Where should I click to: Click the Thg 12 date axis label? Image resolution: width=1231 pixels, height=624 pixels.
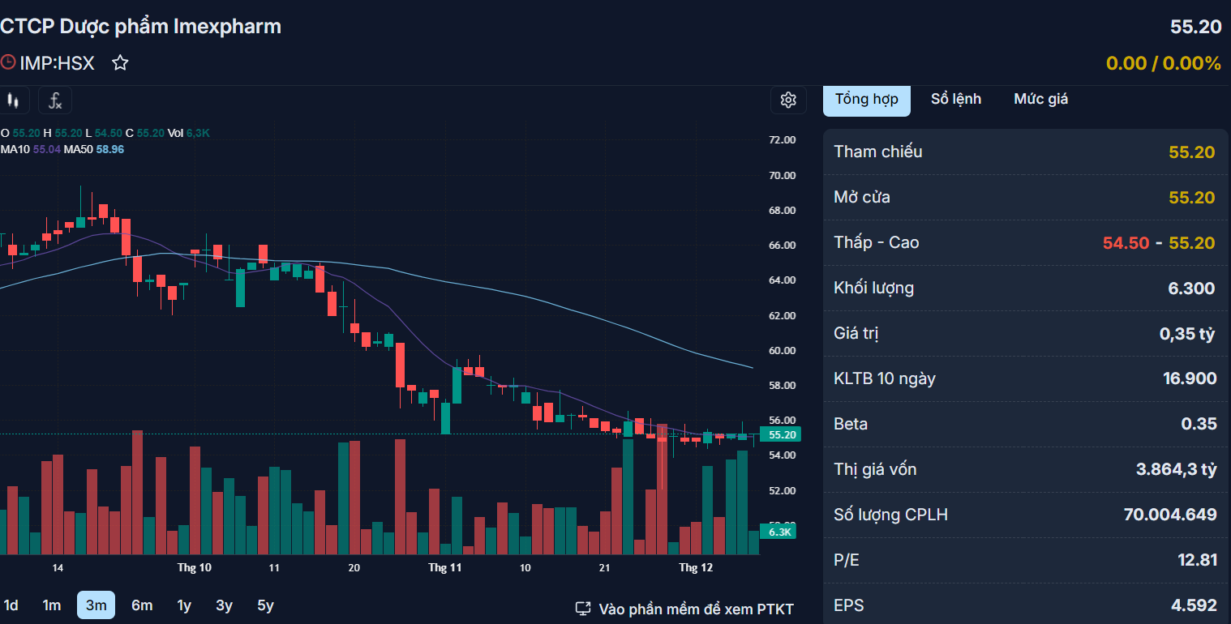[696, 567]
